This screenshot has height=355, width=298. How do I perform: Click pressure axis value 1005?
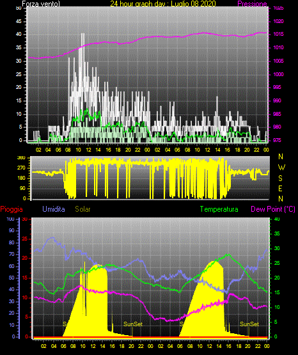pos(278,61)
